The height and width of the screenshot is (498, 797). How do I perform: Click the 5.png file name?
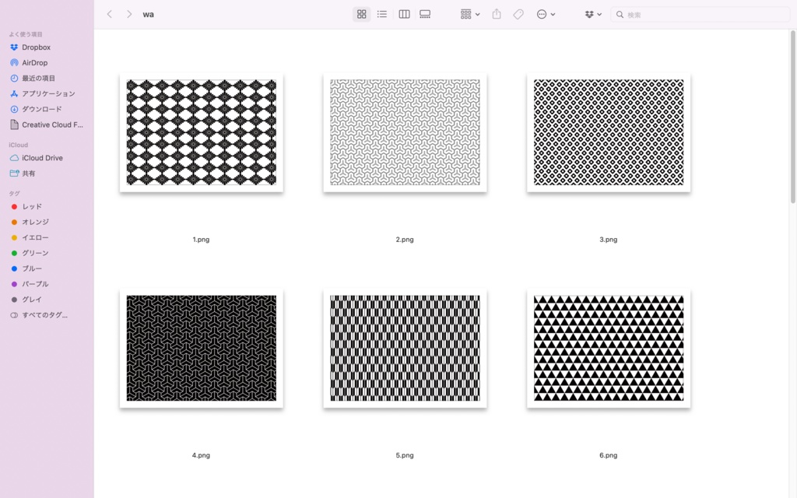coord(405,455)
